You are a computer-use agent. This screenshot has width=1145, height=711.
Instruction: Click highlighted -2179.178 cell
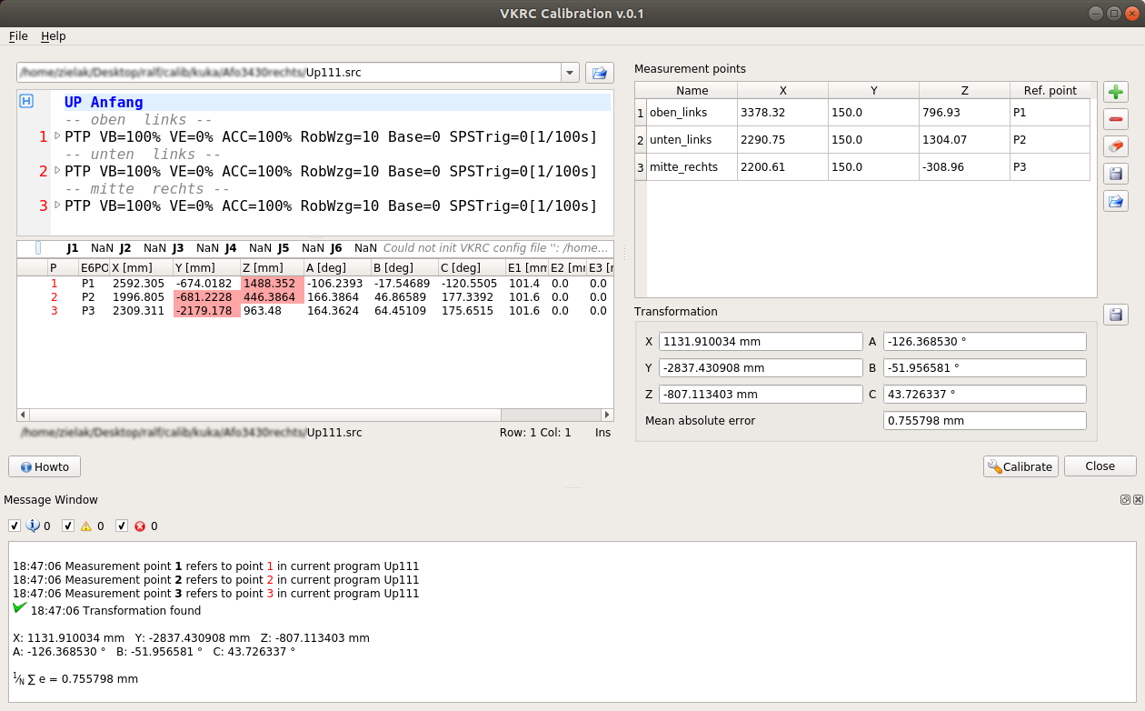206,311
